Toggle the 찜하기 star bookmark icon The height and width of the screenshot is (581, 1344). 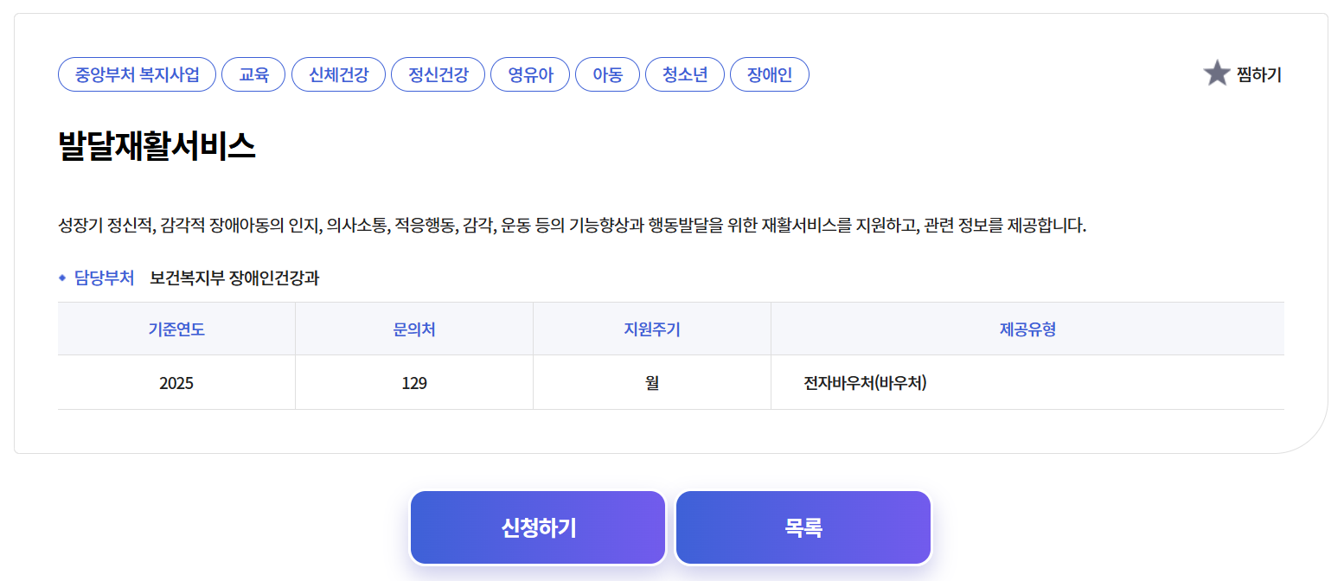1217,74
